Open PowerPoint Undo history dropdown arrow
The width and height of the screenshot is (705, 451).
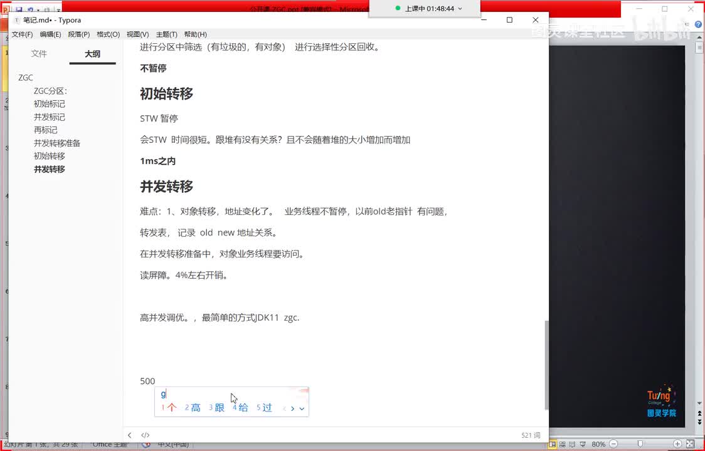click(x=38, y=10)
